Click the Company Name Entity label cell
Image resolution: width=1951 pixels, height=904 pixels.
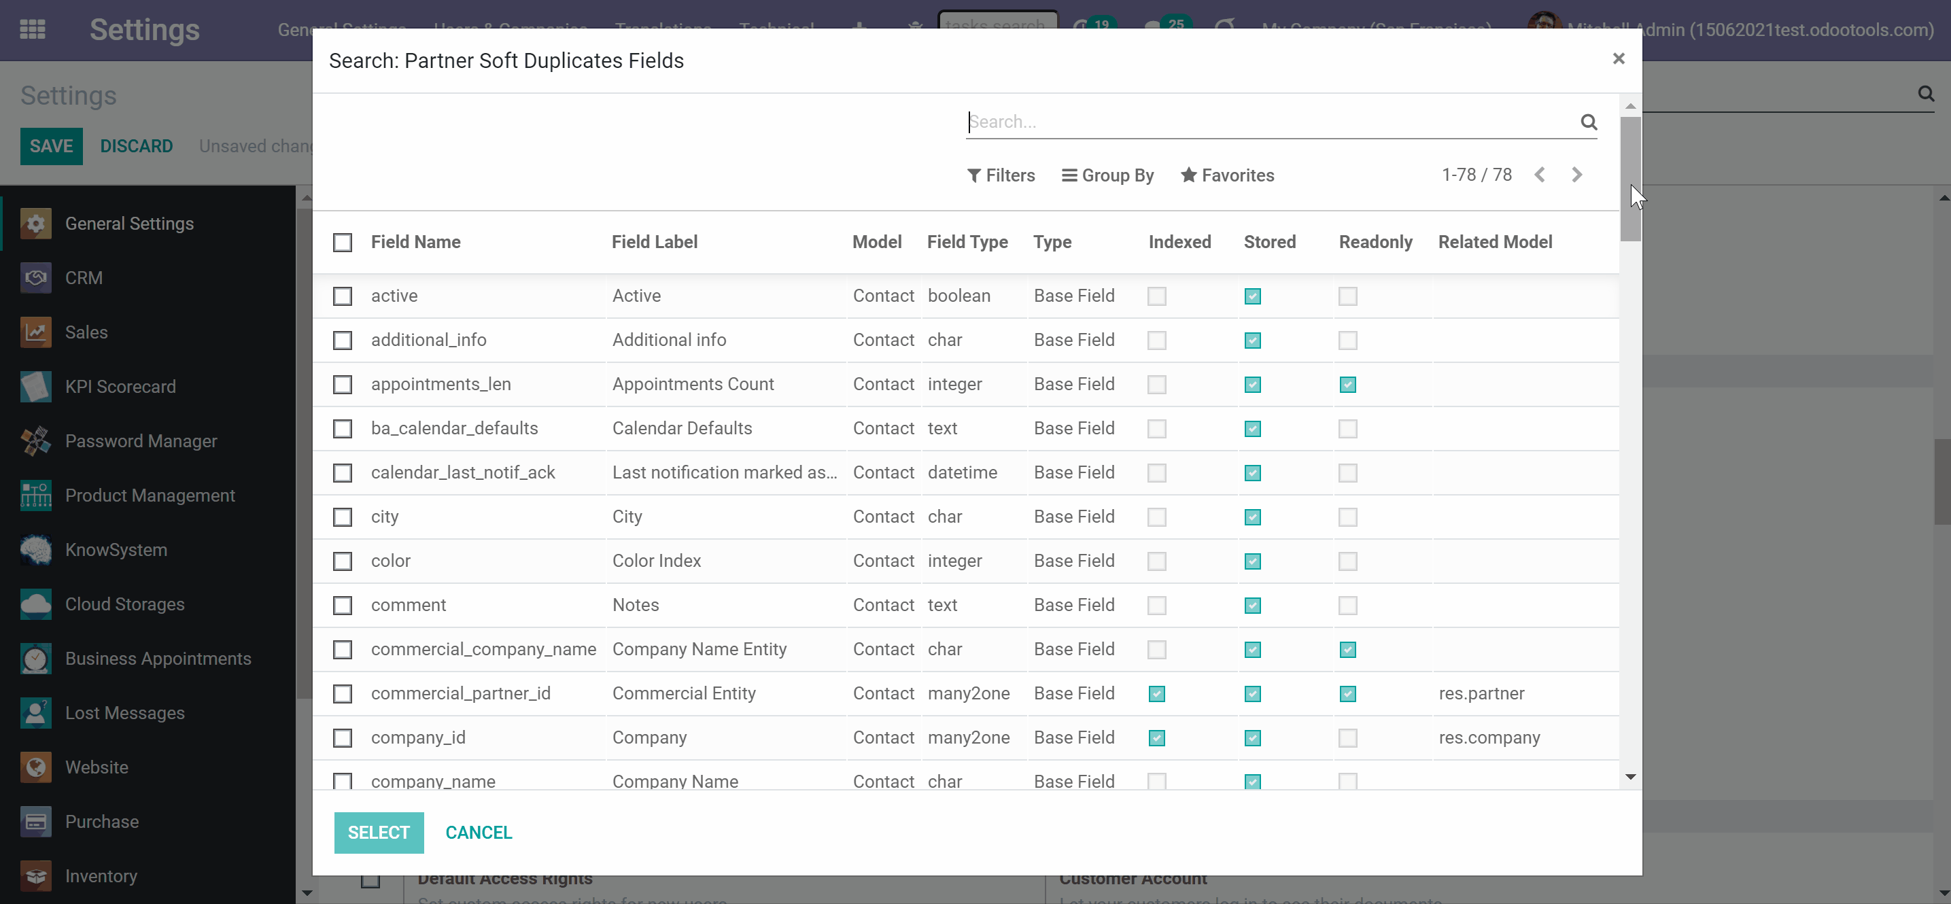[x=699, y=650]
